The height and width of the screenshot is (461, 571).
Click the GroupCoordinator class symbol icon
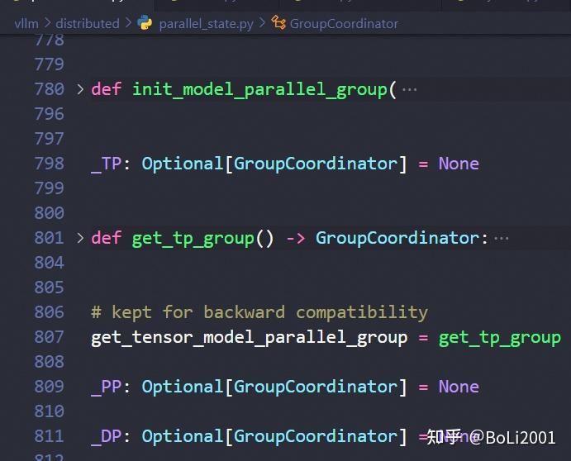point(278,23)
